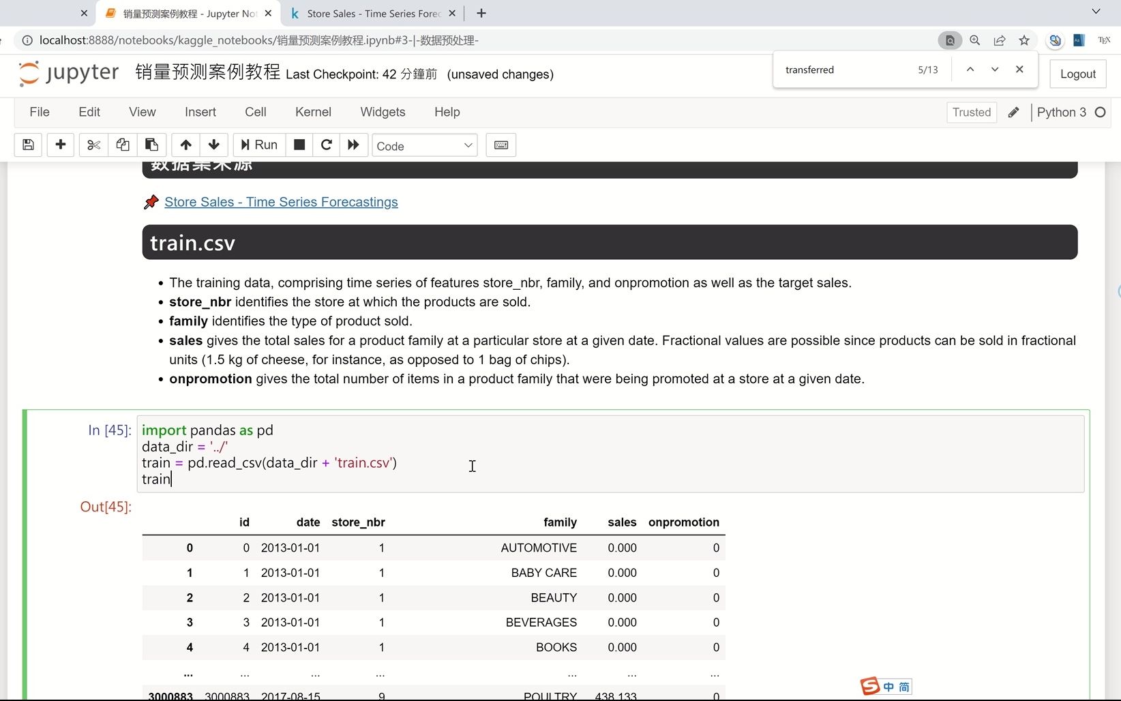The height and width of the screenshot is (701, 1121).
Task: Toggle simplified character 简 indicator
Action: coord(904,687)
